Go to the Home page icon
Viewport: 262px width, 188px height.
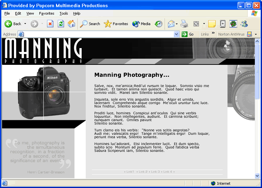(x=71, y=24)
